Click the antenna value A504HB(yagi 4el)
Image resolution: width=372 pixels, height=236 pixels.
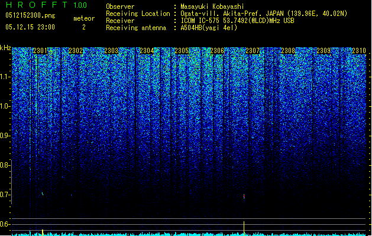pyautogui.click(x=209, y=28)
